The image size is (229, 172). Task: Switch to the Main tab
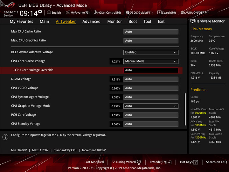coord(45,22)
